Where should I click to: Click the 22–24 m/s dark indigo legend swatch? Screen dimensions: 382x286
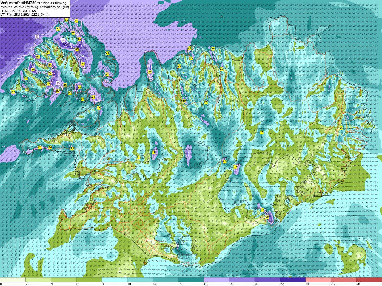pos(293,280)
